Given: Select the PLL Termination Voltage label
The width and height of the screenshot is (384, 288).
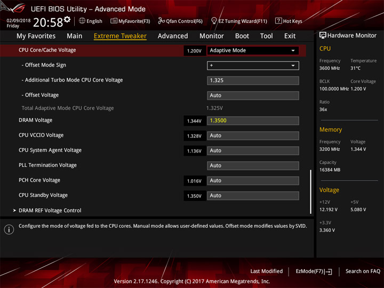Looking at the screenshot, I should point(48,165).
